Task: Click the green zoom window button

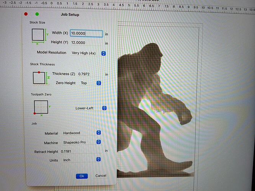Action: coord(37,14)
